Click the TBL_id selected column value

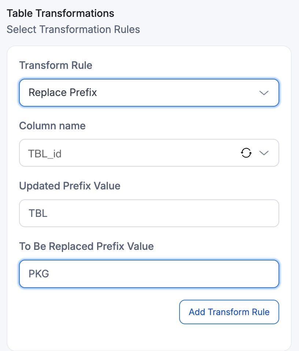tap(45, 154)
